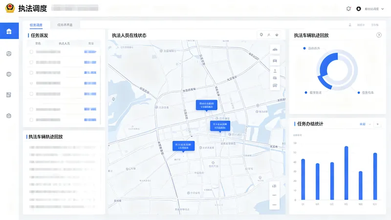Toggle the fourth row checkbox in 任务派发
The width and height of the screenshot is (391, 220).
point(31,83)
